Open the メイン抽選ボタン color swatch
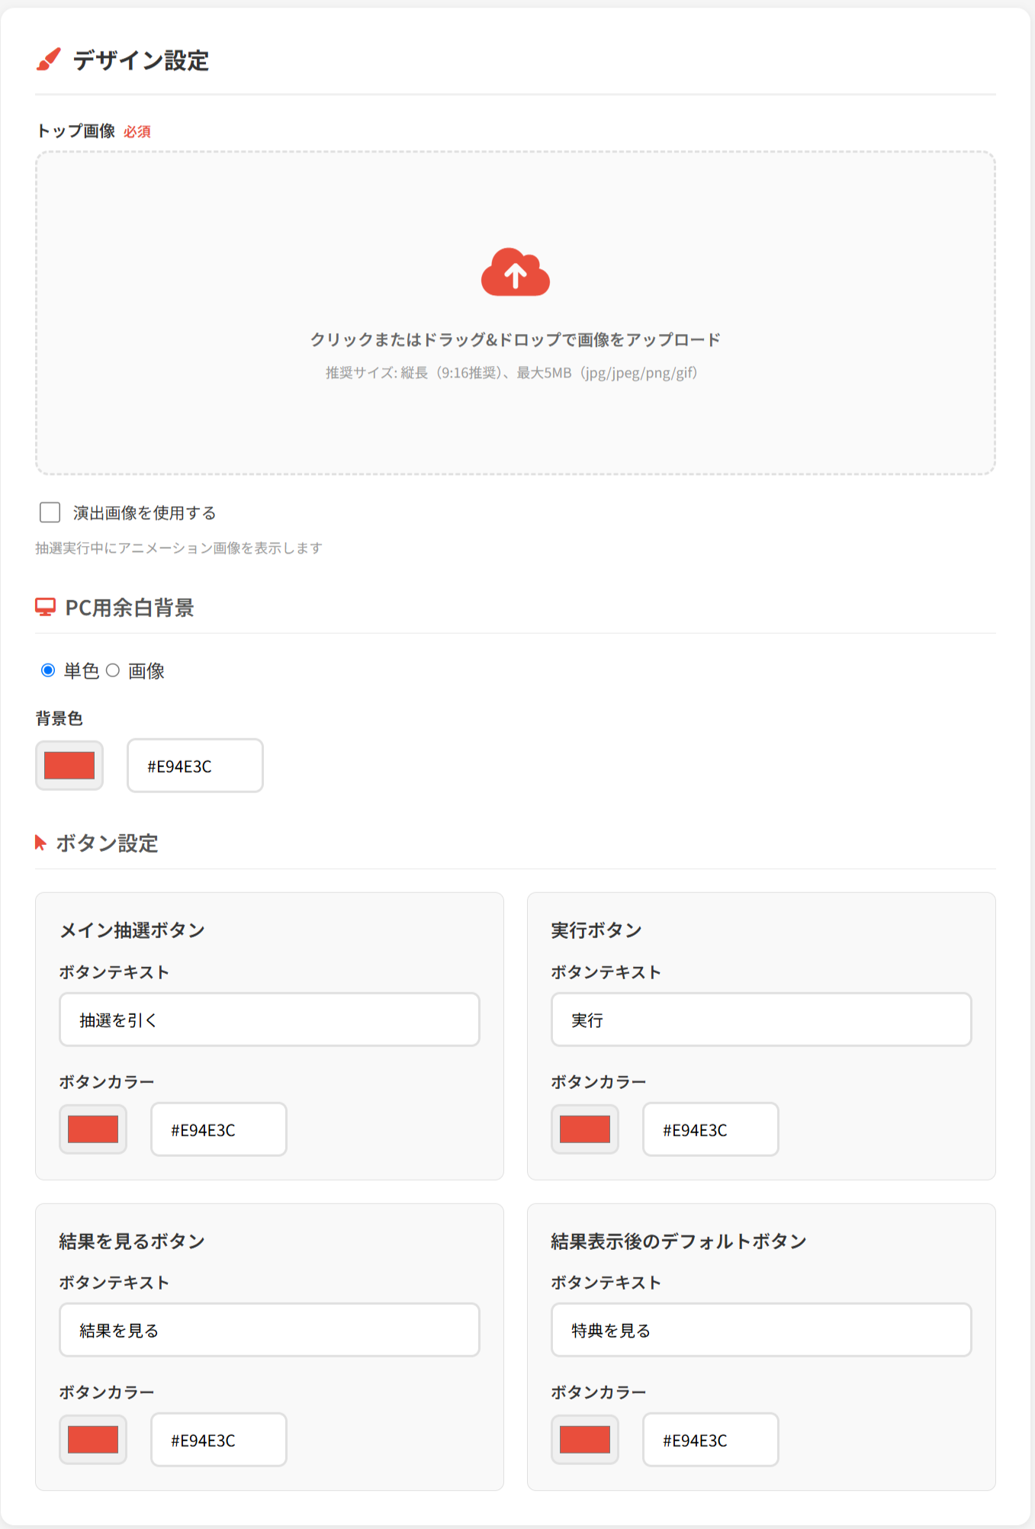1035x1529 pixels. (93, 1129)
